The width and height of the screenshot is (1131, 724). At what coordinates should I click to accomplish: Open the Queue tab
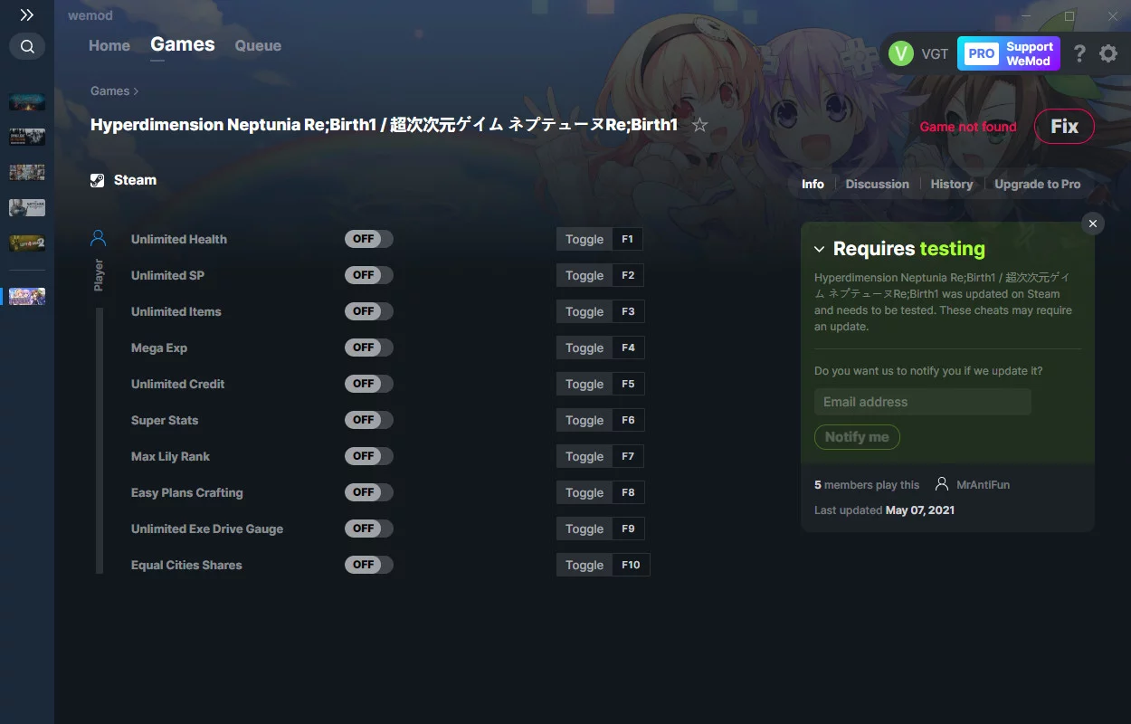click(258, 45)
